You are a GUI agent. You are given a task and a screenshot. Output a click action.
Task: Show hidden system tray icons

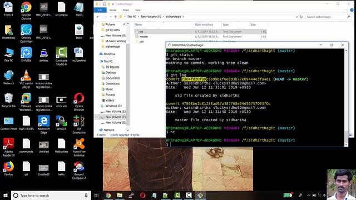(x=308, y=195)
